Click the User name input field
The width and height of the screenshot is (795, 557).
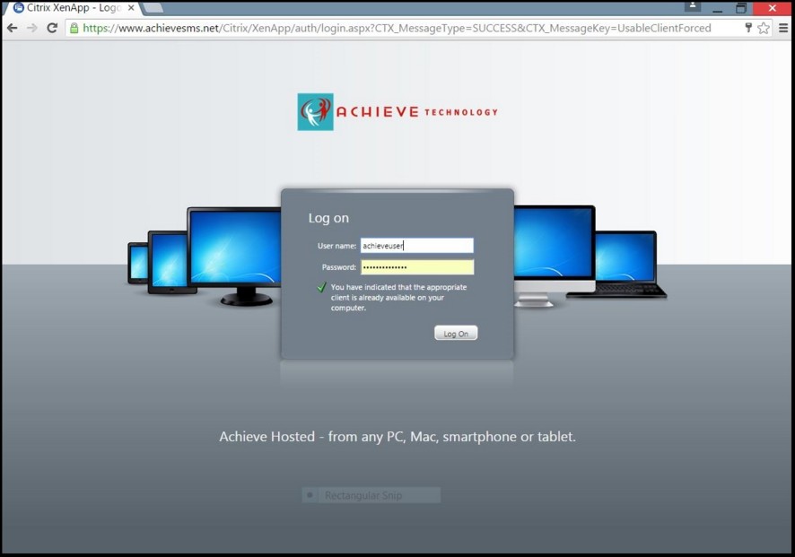pos(416,246)
